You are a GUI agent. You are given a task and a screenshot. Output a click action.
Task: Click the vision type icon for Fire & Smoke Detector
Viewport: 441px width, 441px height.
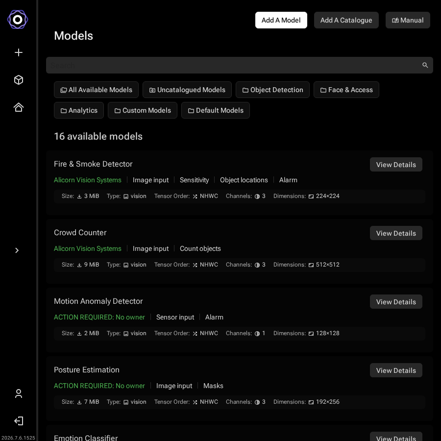(126, 196)
